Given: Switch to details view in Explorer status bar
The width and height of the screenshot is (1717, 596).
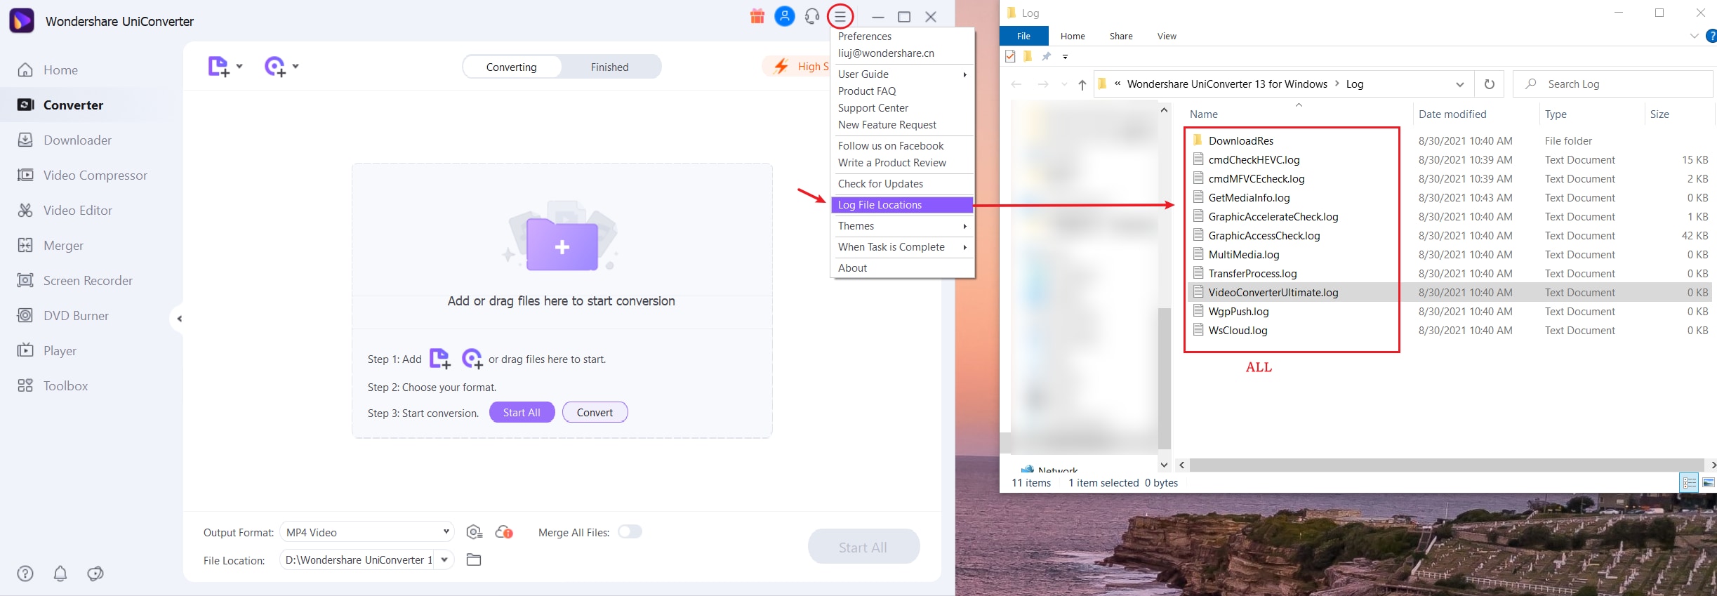Looking at the screenshot, I should tap(1690, 482).
